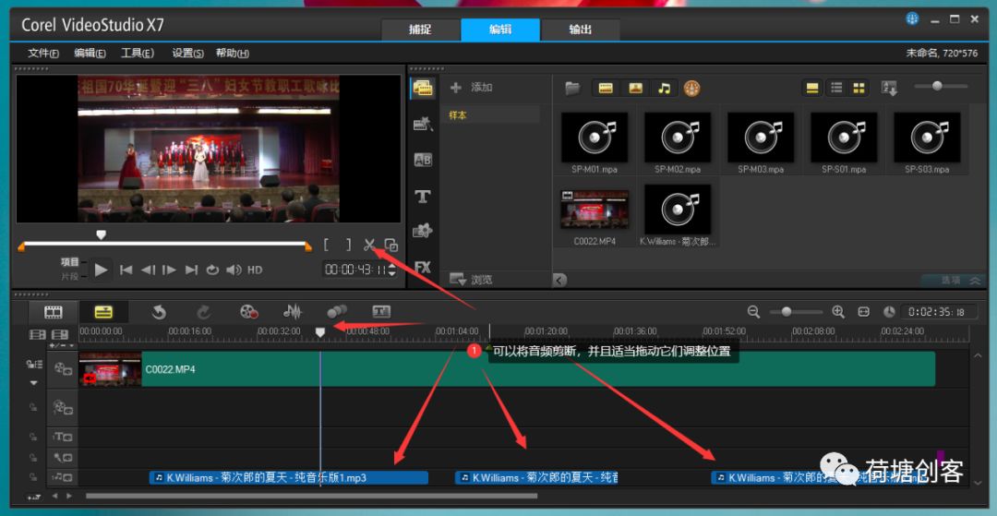The height and width of the screenshot is (516, 997).
Task: Select the Title (T) library icon
Action: click(423, 196)
